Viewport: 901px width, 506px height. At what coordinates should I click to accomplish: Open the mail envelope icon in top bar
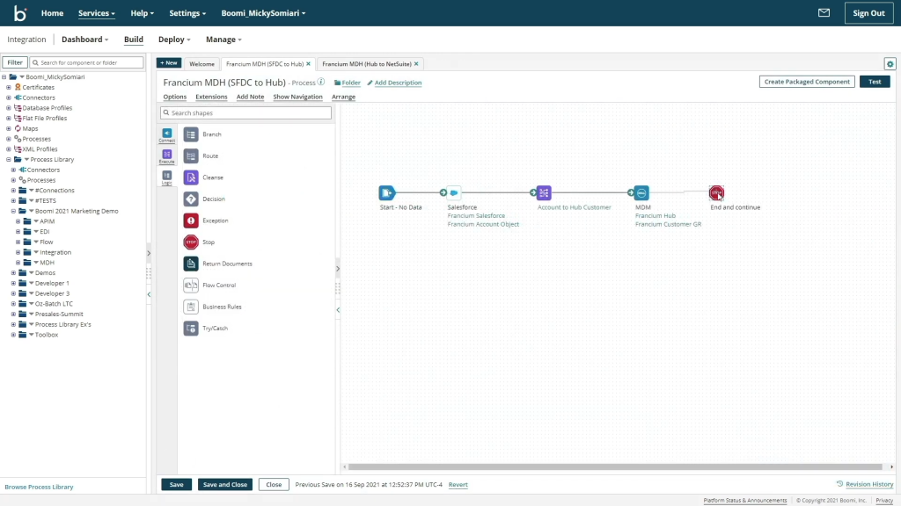click(x=822, y=12)
